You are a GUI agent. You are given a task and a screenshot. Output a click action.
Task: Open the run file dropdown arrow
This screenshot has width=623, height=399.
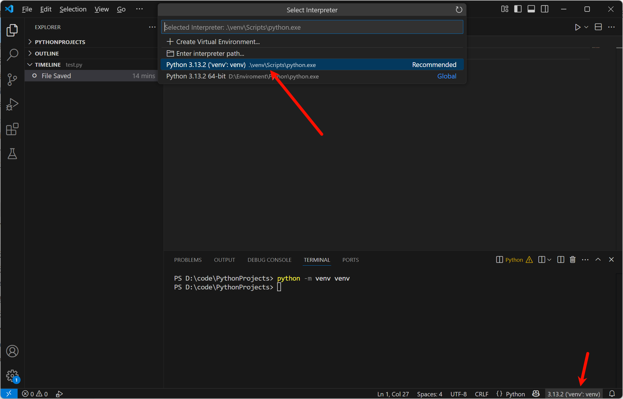tap(586, 27)
